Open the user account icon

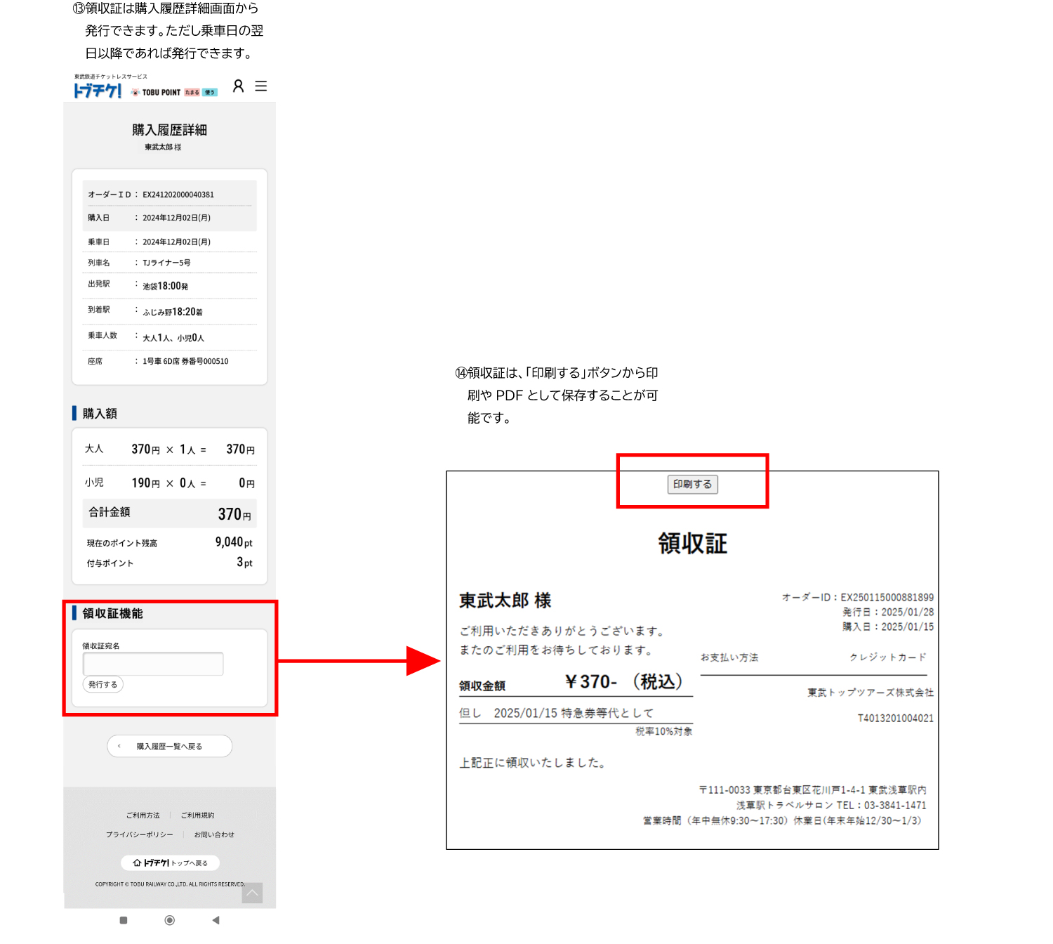(x=239, y=86)
